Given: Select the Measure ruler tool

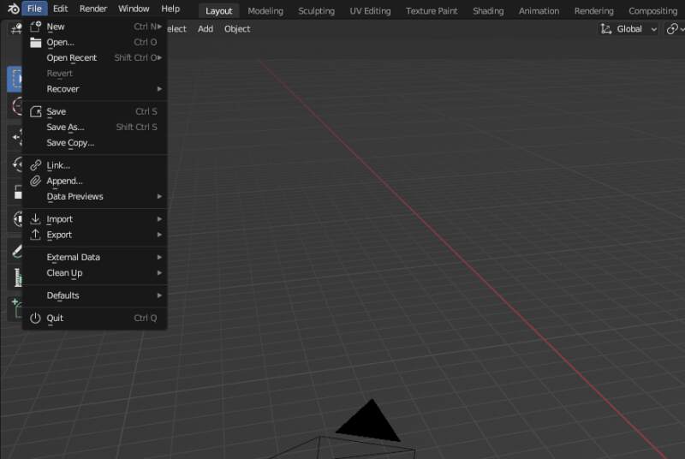Looking at the screenshot, I should tap(16, 277).
